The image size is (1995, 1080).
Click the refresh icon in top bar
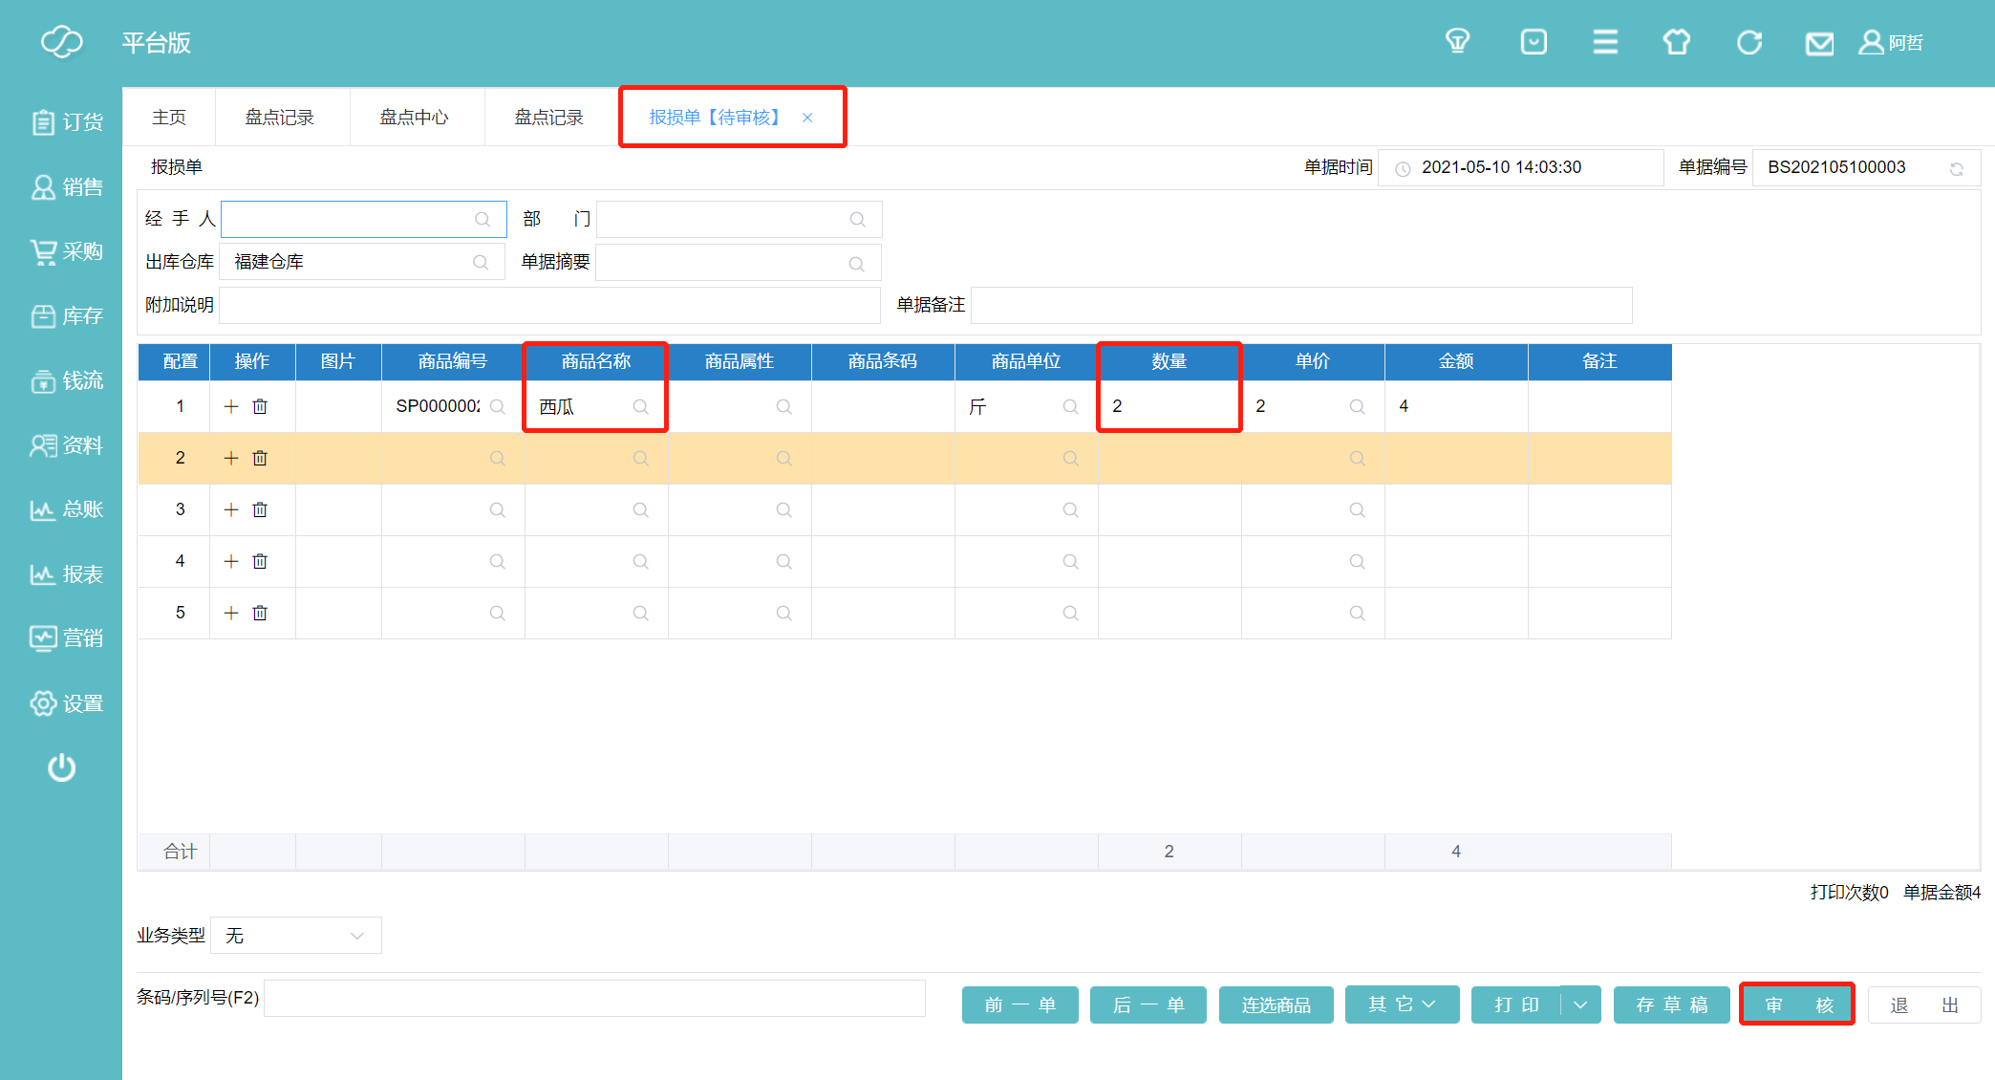pos(1748,42)
